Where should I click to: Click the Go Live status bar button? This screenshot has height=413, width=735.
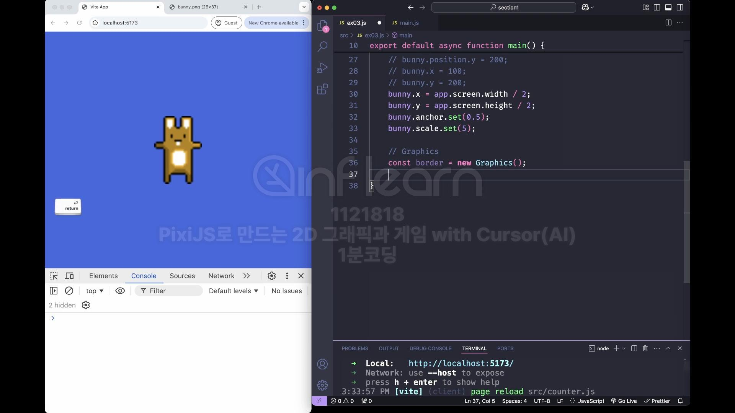pos(624,401)
